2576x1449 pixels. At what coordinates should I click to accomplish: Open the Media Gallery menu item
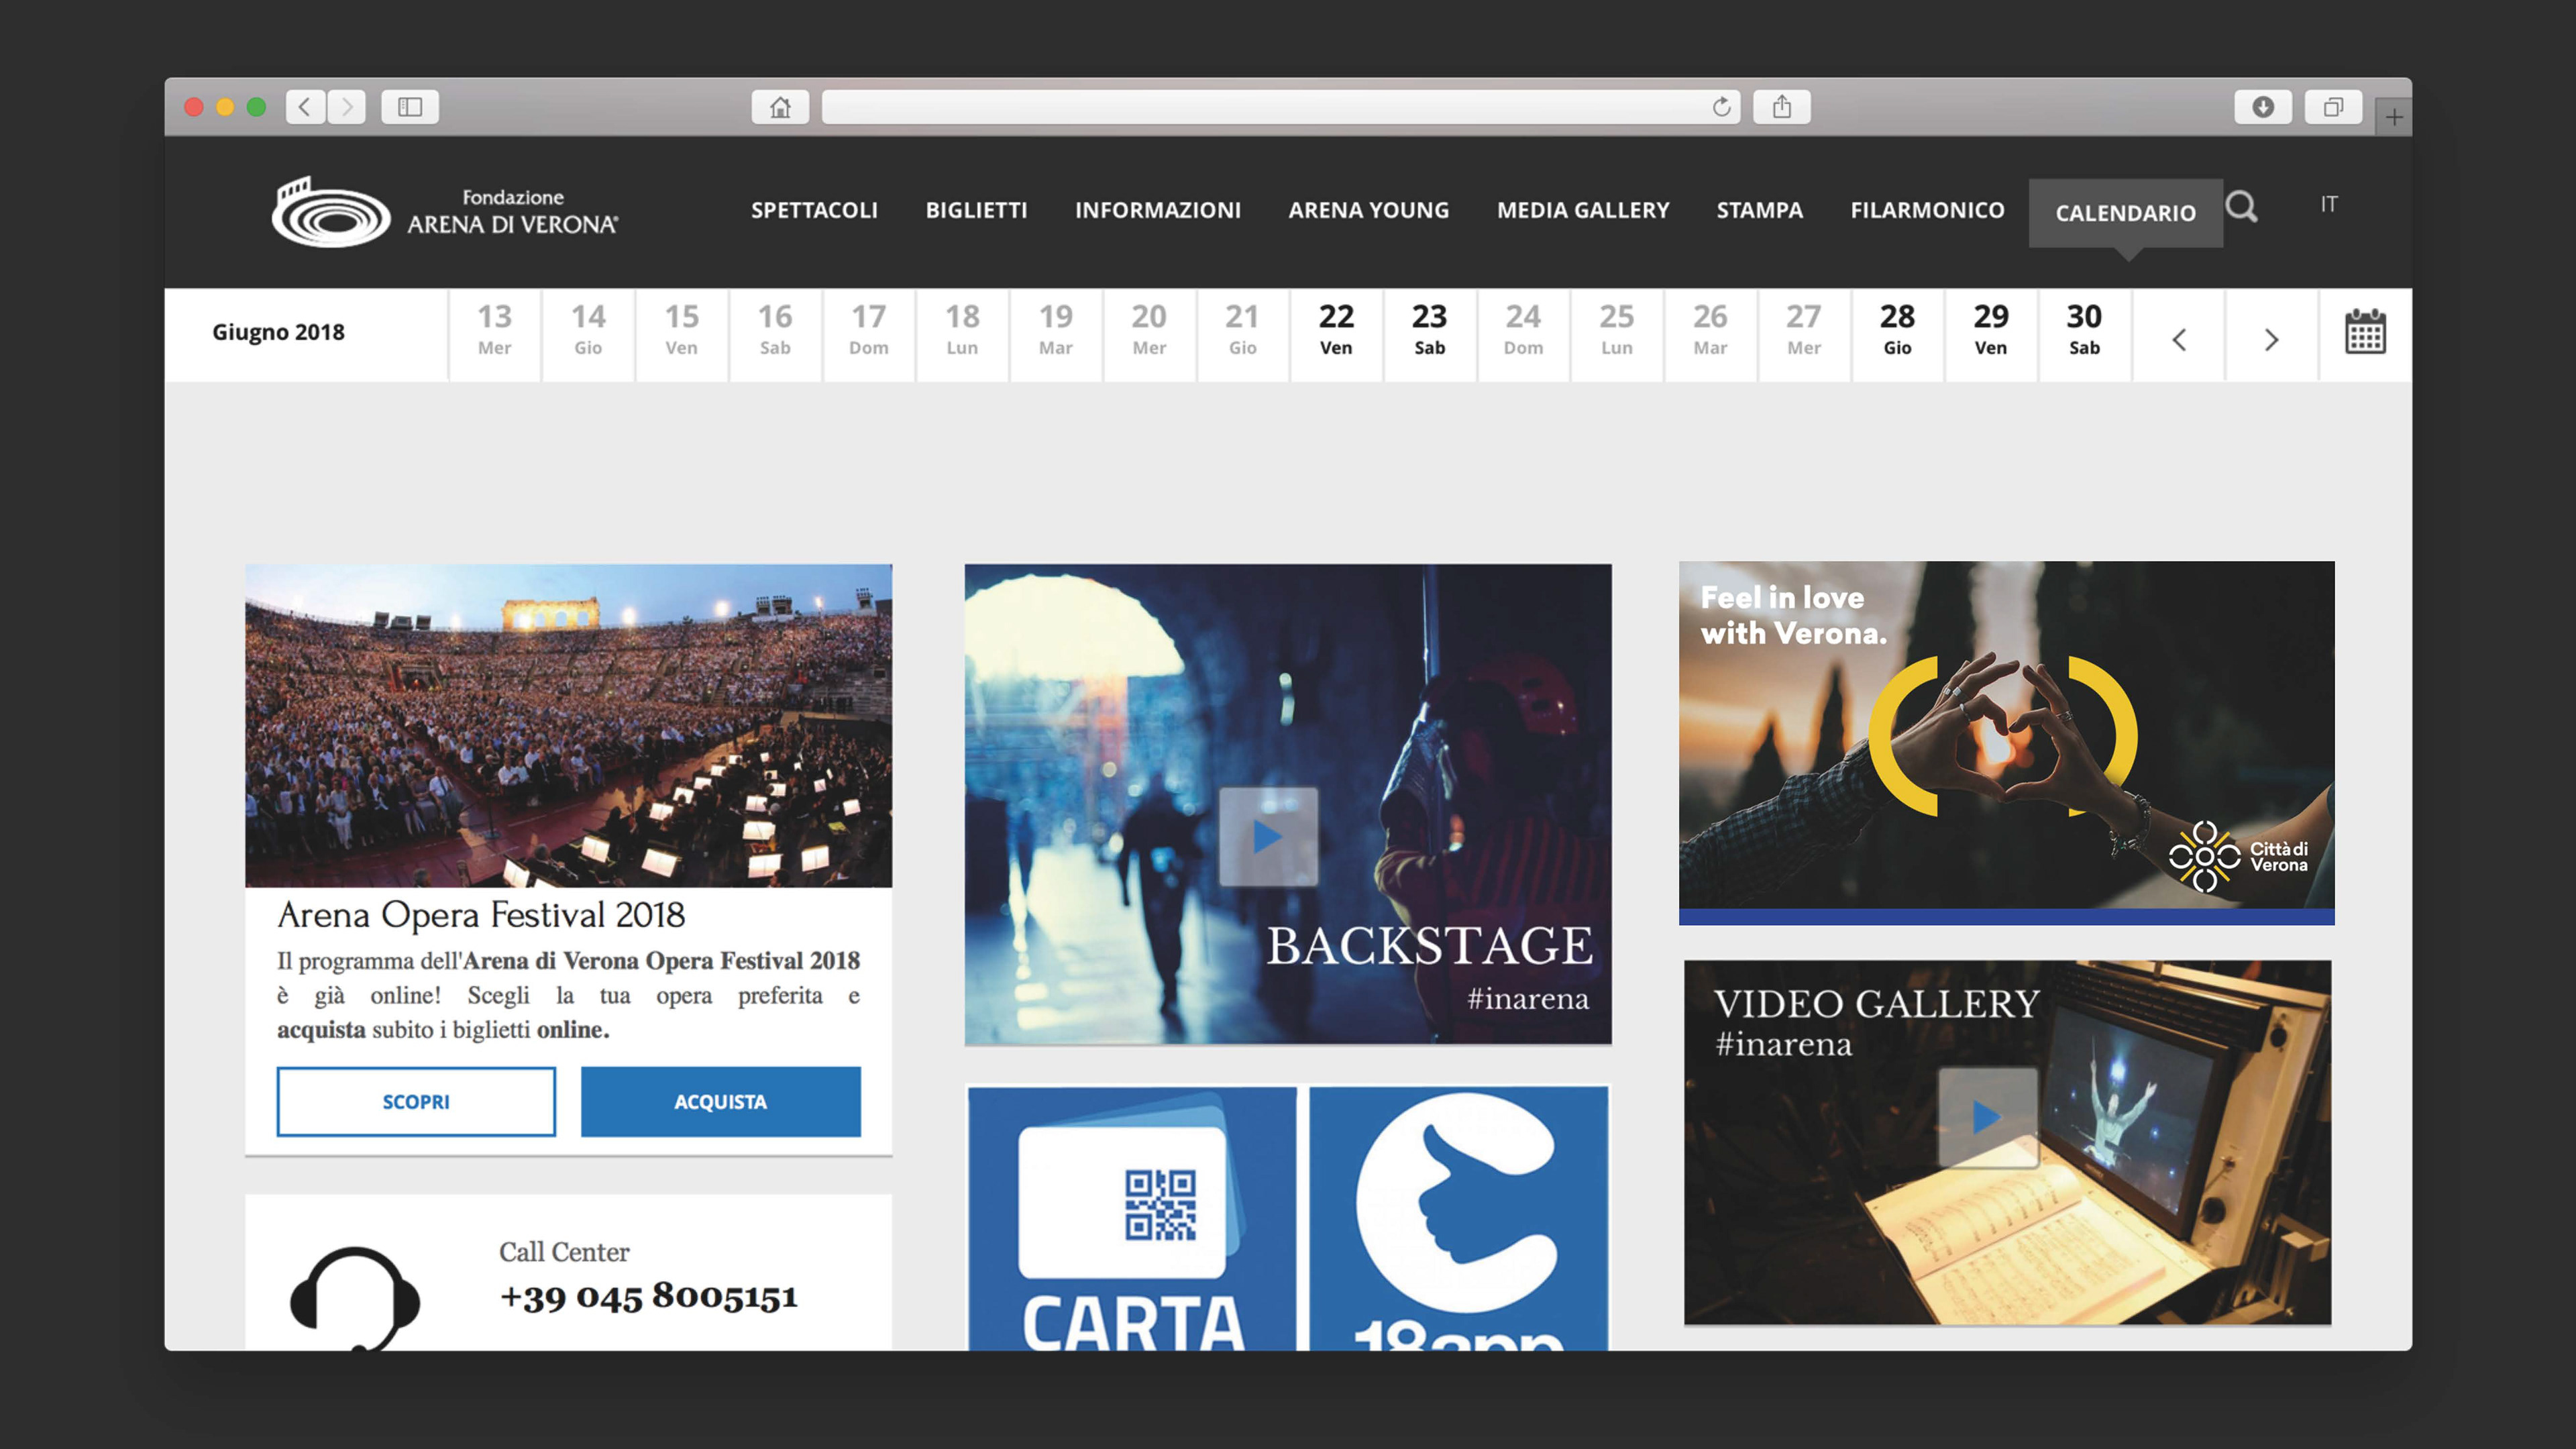(1582, 210)
